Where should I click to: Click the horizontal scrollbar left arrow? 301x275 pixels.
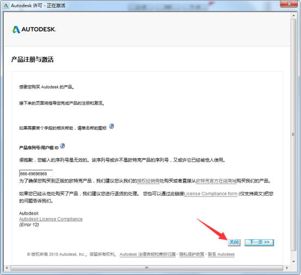coord(7,268)
